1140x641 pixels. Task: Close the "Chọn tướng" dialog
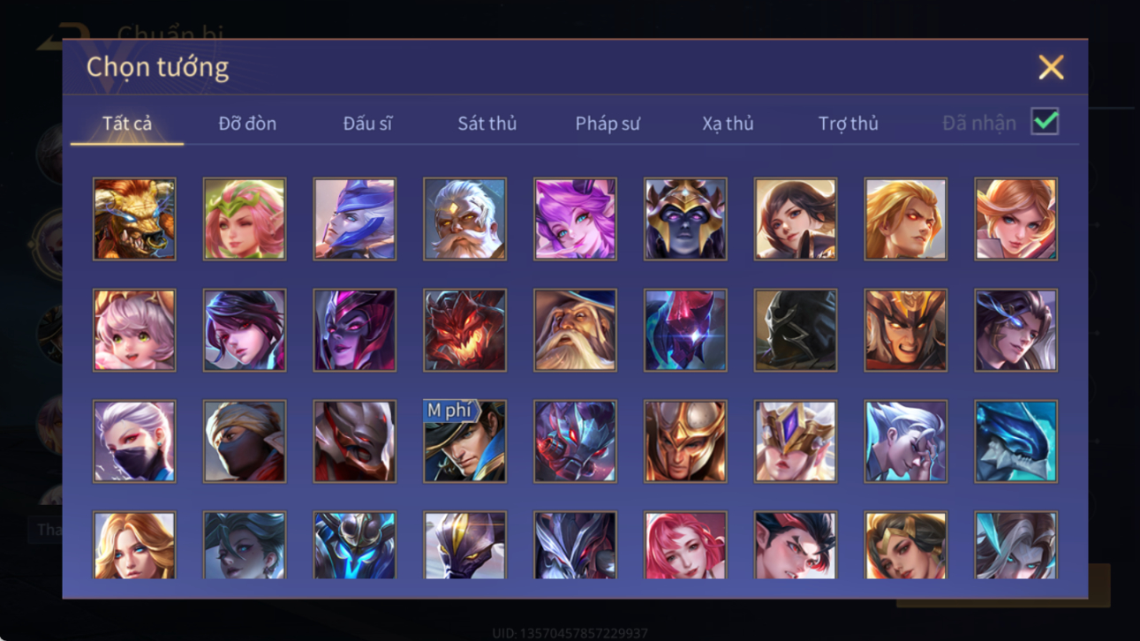coord(1051,67)
